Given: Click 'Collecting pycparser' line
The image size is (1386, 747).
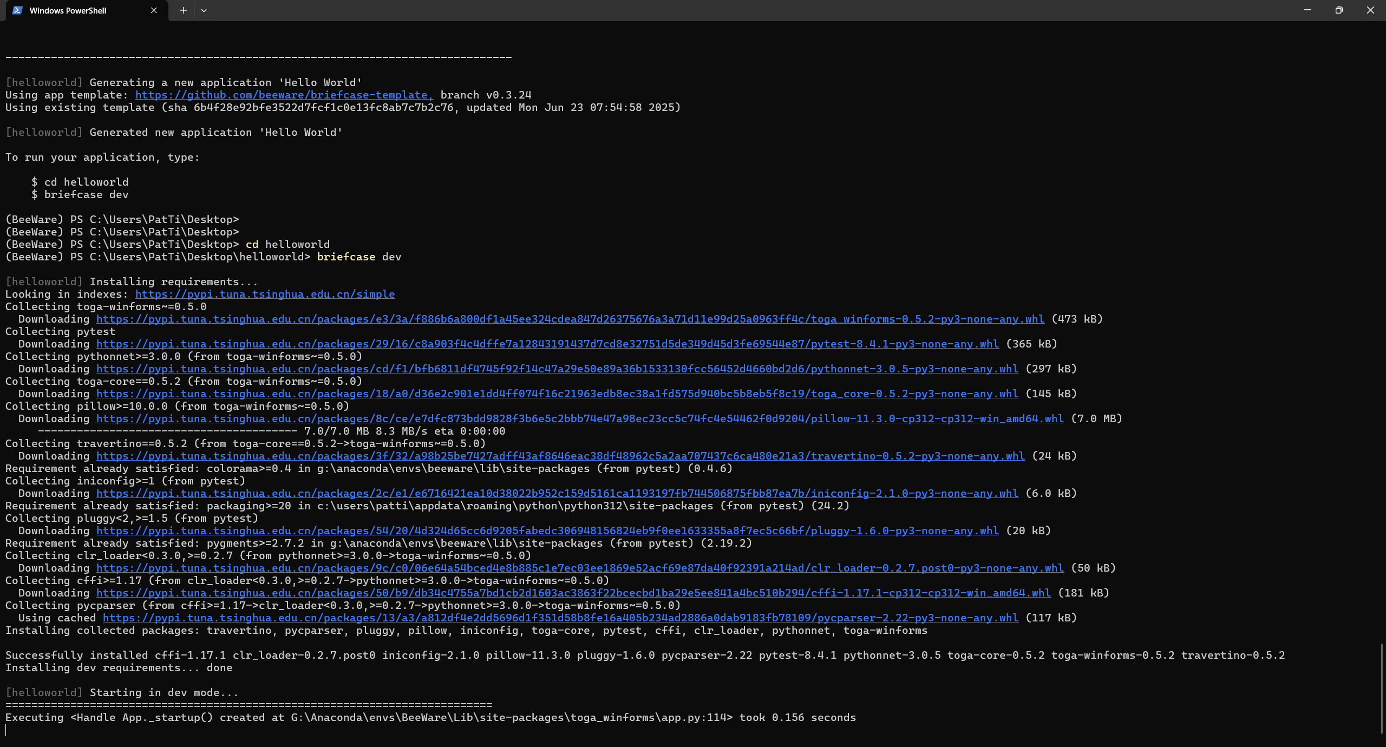Looking at the screenshot, I should pyautogui.click(x=343, y=605).
